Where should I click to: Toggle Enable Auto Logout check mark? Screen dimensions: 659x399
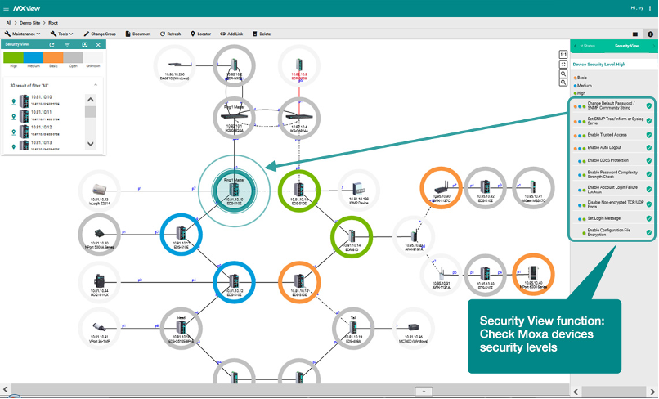[648, 148]
